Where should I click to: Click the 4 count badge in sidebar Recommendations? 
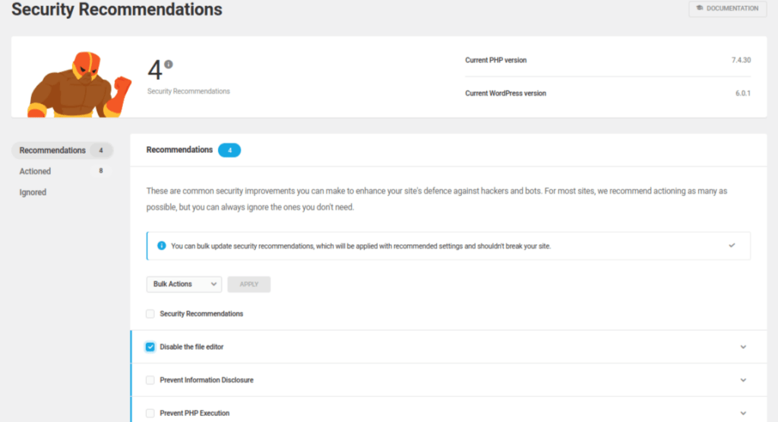101,150
